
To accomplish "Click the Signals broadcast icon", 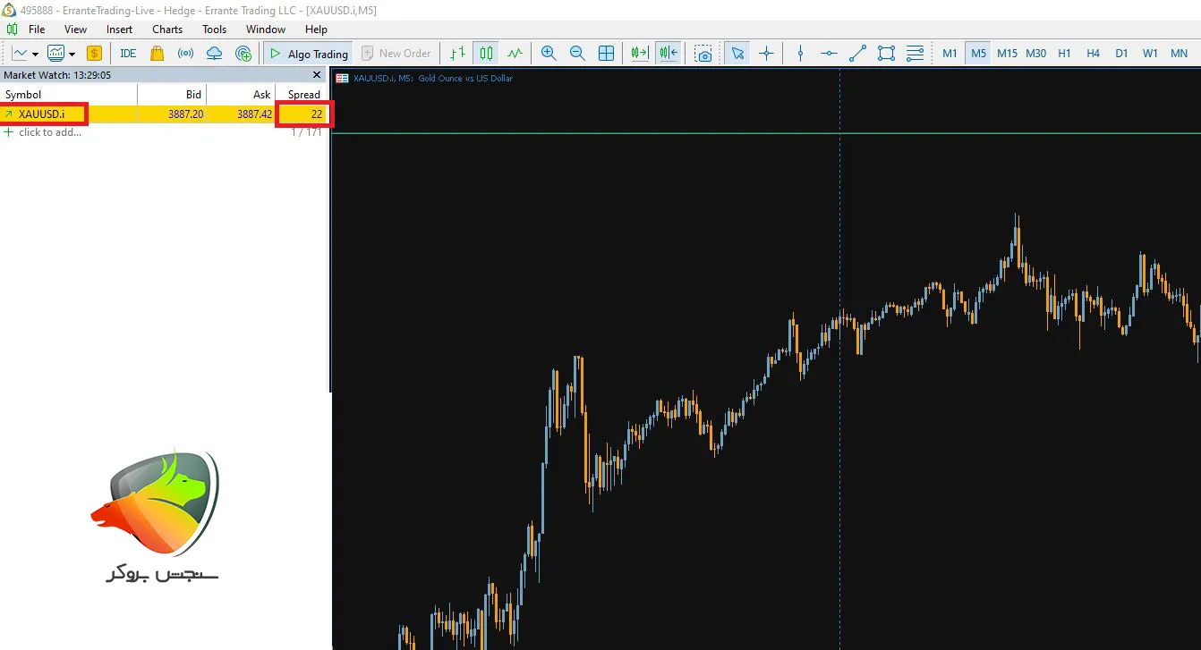I will [x=185, y=54].
